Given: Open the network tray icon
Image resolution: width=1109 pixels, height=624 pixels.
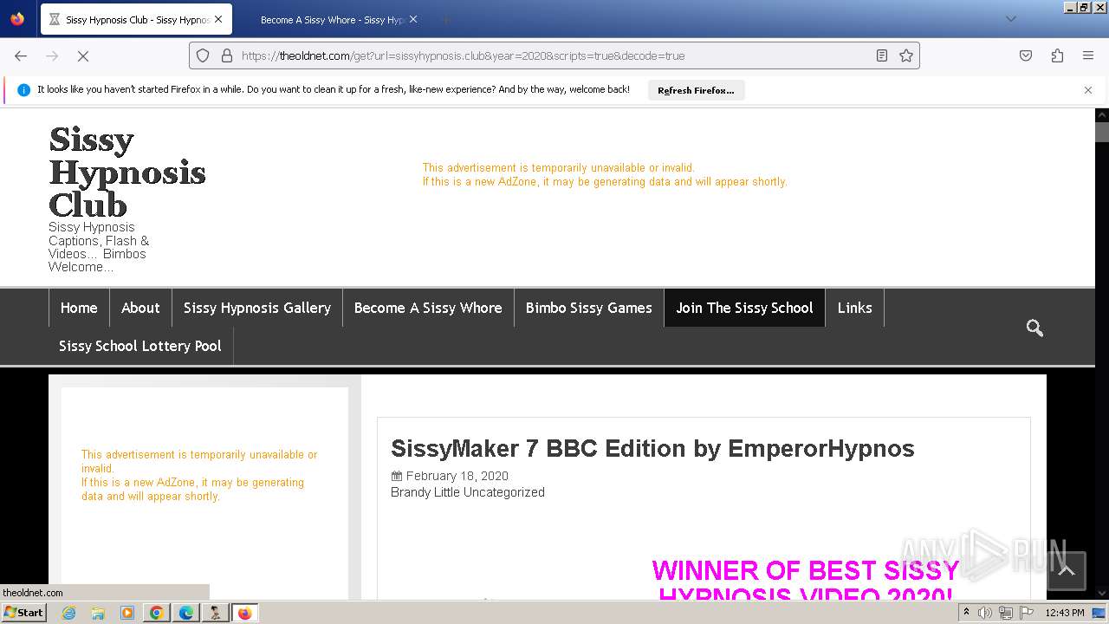Looking at the screenshot, I should coord(1005,613).
